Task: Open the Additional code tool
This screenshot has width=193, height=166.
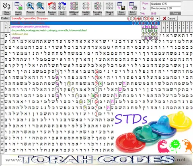Action: click(x=74, y=6)
